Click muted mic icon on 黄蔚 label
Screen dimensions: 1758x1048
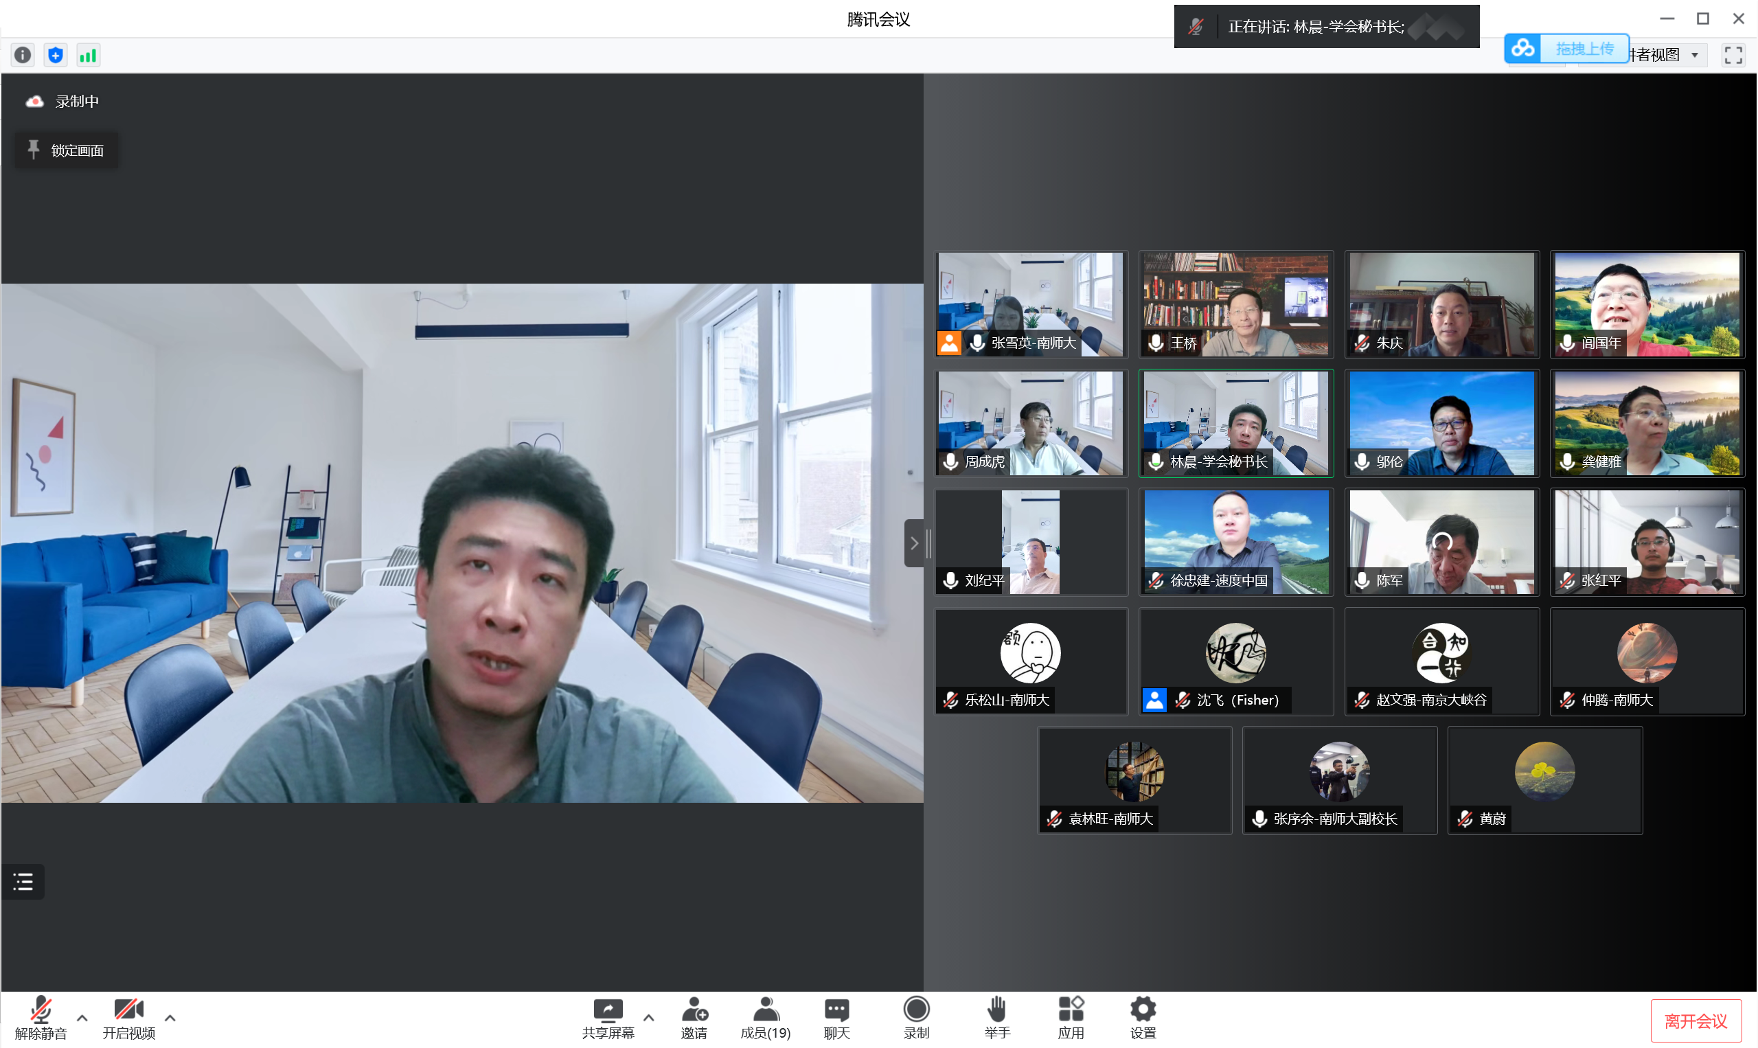click(x=1465, y=819)
